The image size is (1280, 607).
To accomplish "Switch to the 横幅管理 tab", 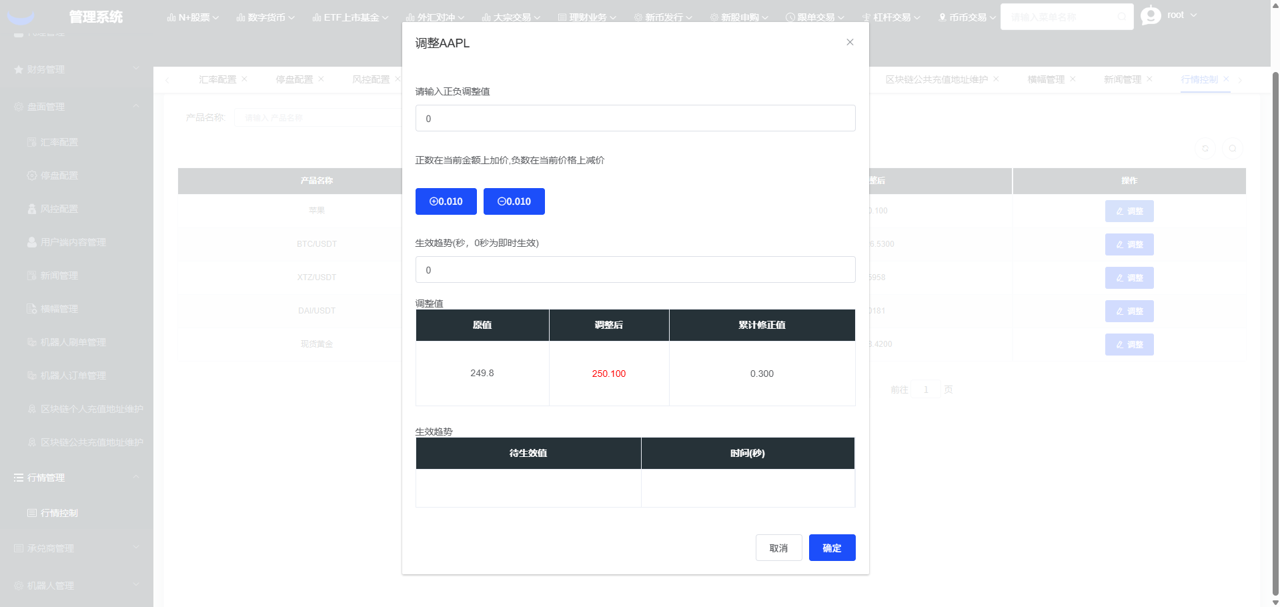I will (1046, 79).
